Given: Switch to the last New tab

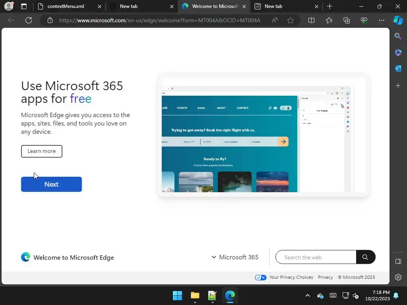Looking at the screenshot, I should (x=286, y=6).
